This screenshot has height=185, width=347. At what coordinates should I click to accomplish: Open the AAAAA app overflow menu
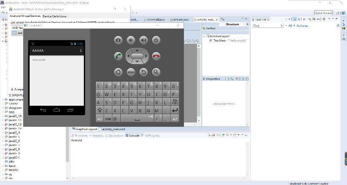tap(81, 51)
